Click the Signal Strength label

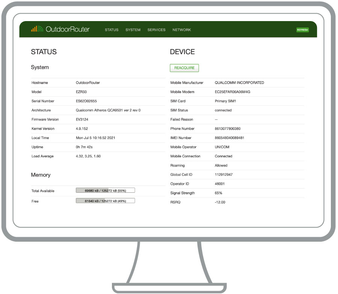point(183,193)
